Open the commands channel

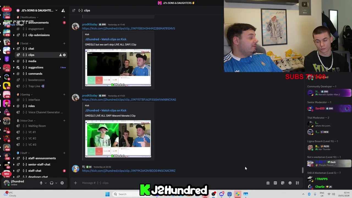coord(40,74)
